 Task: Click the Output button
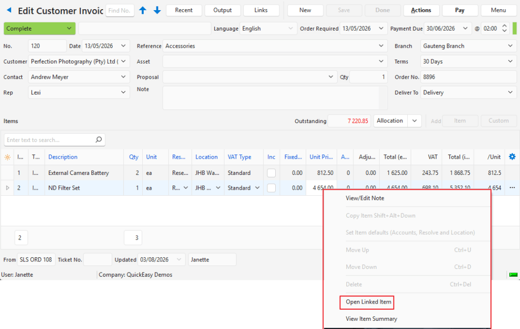coord(222,10)
